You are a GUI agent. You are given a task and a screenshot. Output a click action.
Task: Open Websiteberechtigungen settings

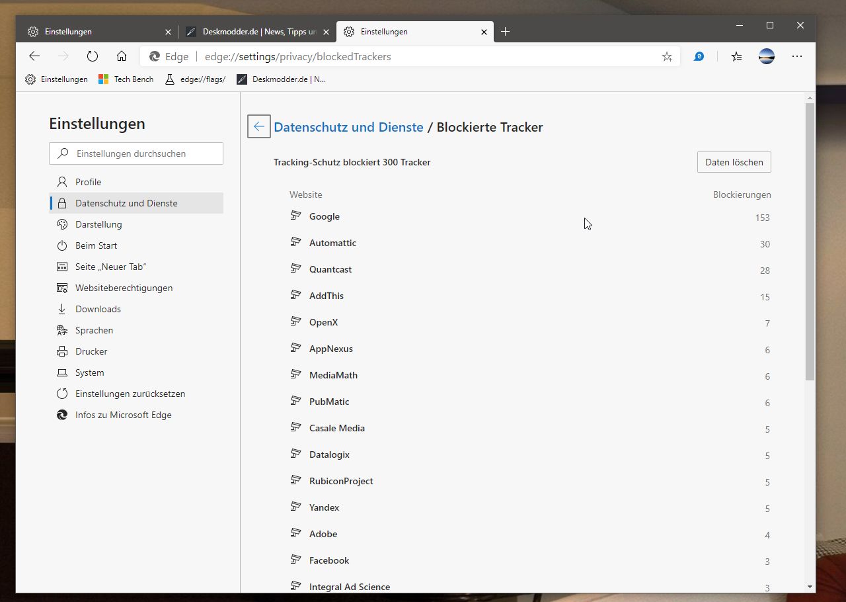pyautogui.click(x=136, y=288)
